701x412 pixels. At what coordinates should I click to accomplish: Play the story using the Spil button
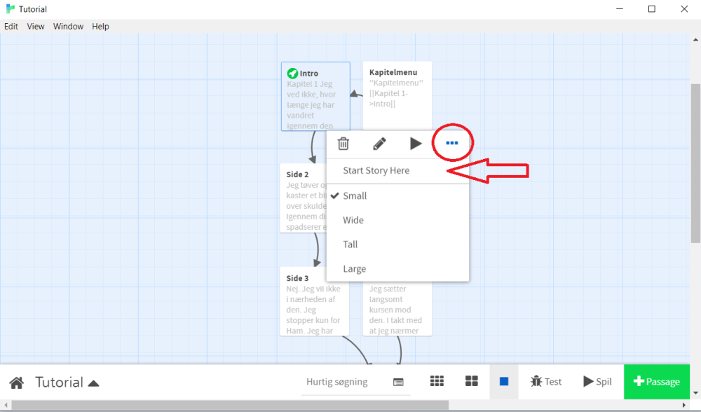597,381
